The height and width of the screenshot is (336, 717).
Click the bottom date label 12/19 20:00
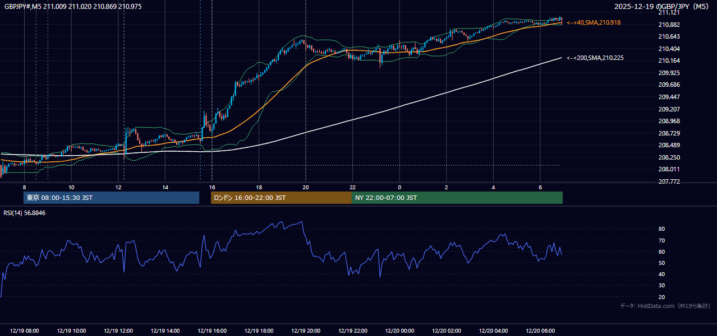coord(306,331)
